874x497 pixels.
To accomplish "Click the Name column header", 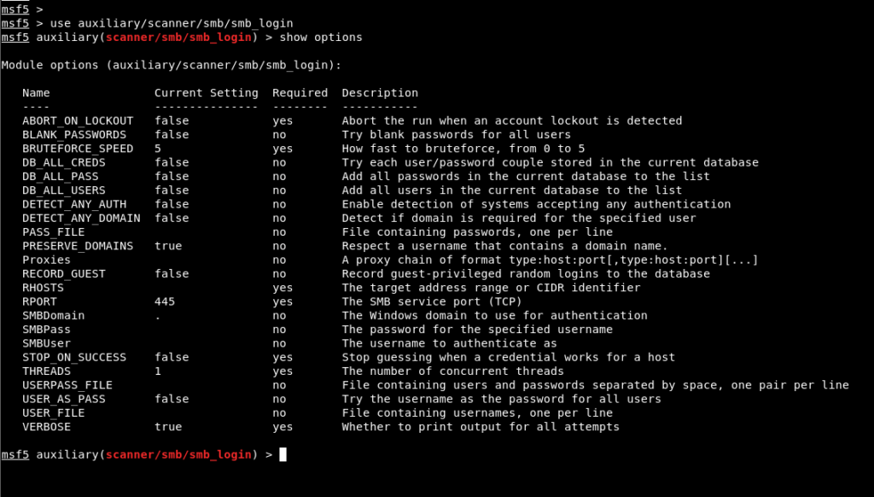I will point(36,92).
